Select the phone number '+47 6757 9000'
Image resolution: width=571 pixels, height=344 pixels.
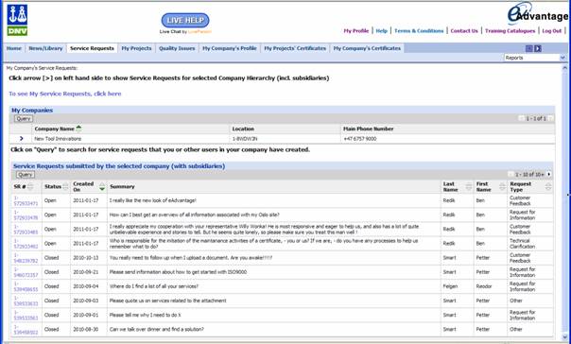point(360,139)
